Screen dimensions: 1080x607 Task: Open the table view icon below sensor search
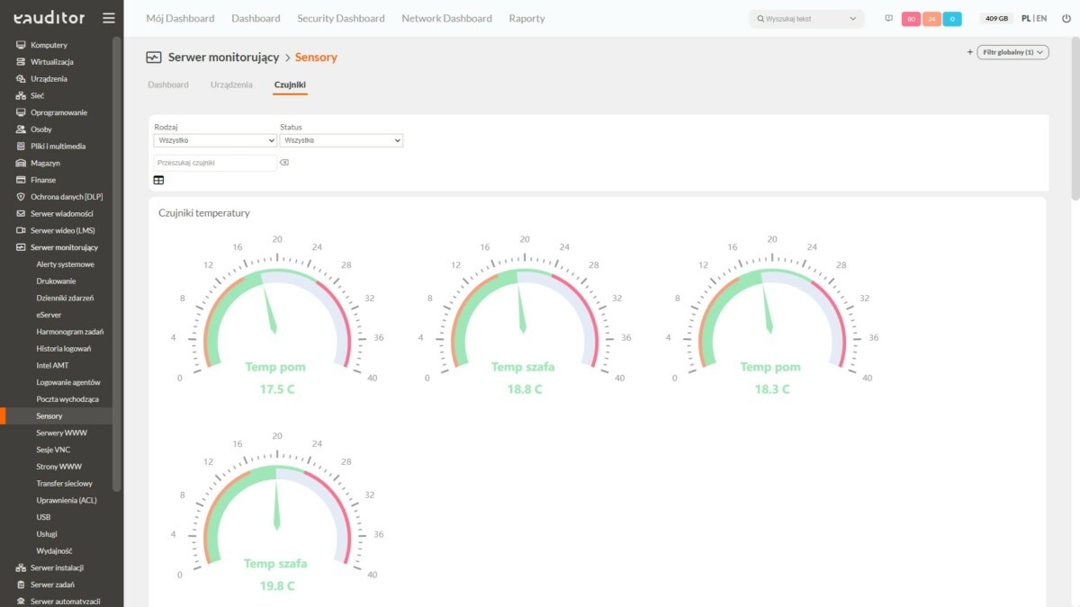pos(158,179)
